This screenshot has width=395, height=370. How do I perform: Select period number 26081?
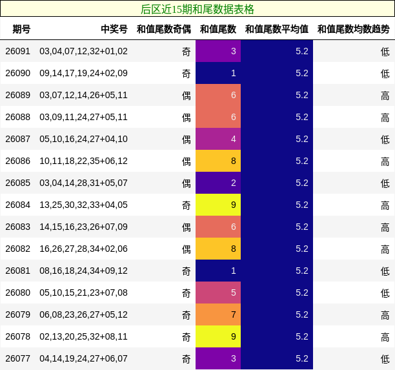[x=17, y=271]
